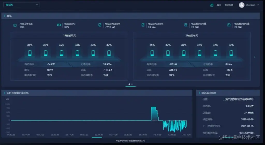This screenshot has height=145, width=265.
Task: Click the 681.2 V voltage value
Action: click(x=173, y=70)
